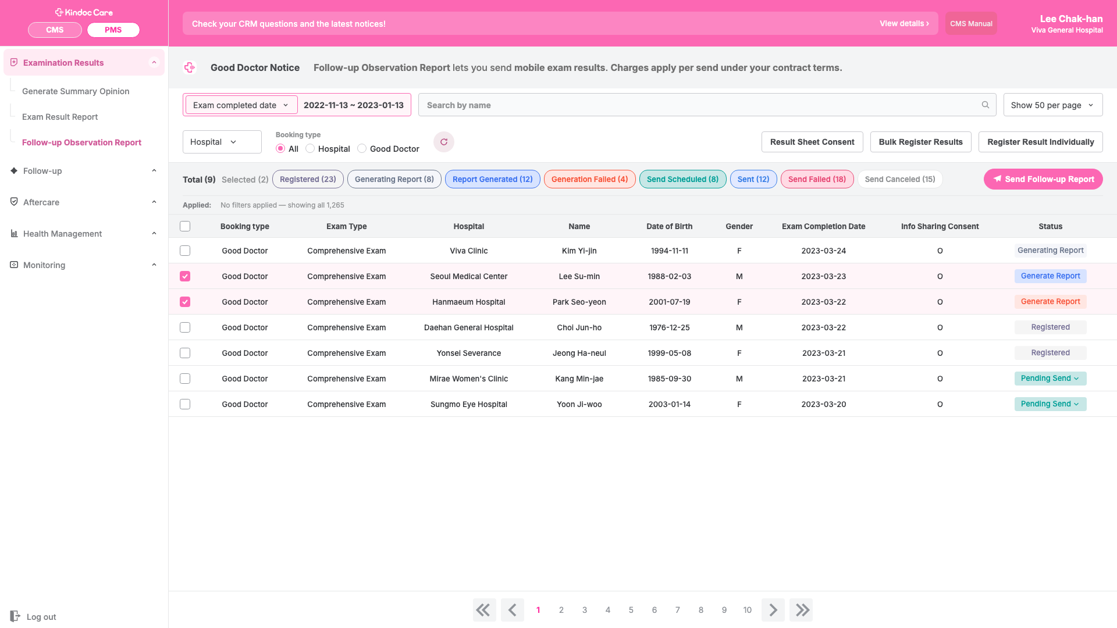Open the CMS Manual button
The image size is (1117, 628).
[971, 24]
